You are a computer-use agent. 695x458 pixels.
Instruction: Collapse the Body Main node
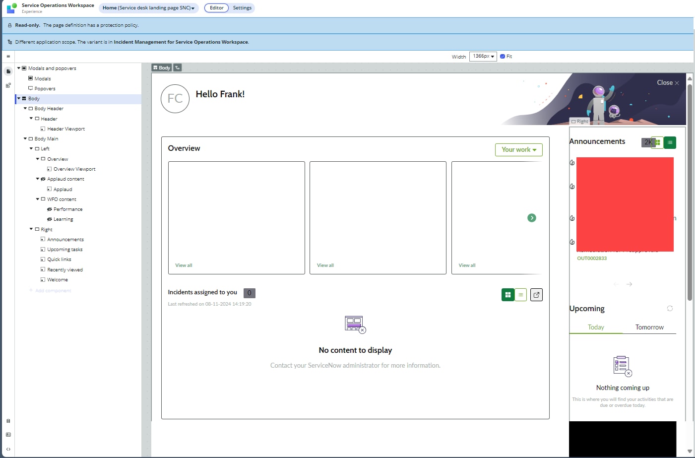tap(25, 138)
